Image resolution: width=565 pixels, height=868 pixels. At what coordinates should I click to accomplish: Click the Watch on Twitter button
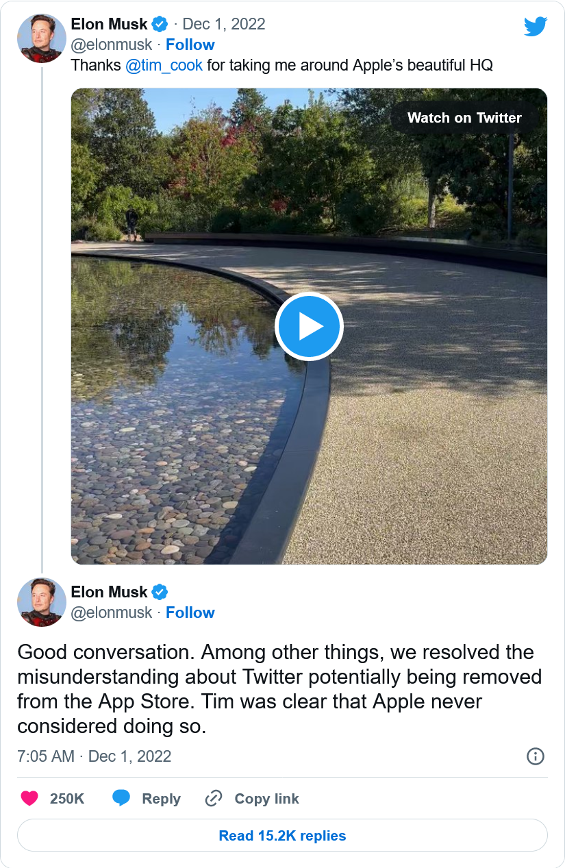464,118
